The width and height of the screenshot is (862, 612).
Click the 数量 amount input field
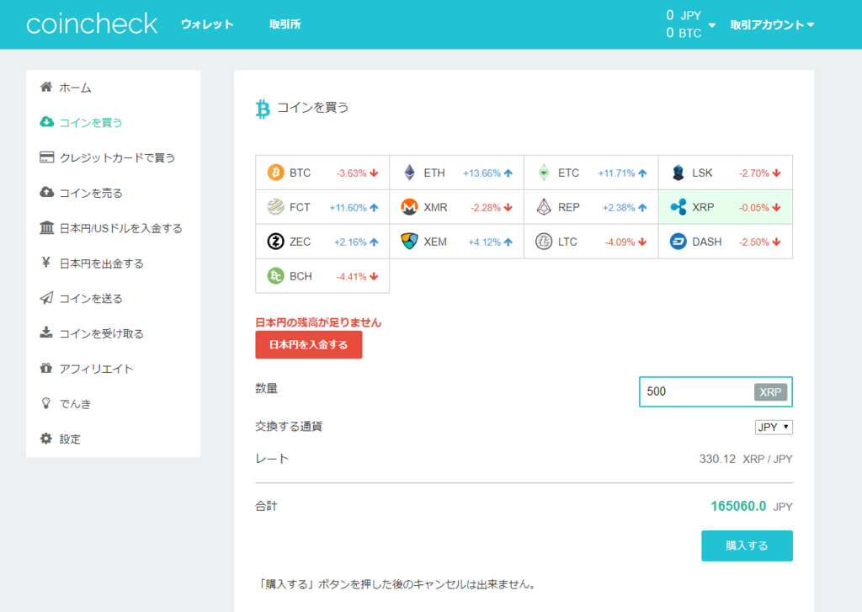[x=716, y=391]
